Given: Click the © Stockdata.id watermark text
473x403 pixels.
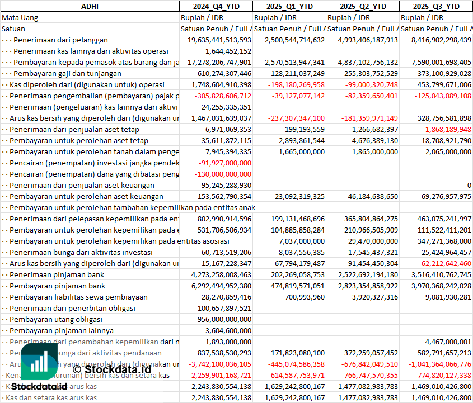Looking at the screenshot, I should tap(111, 369).
